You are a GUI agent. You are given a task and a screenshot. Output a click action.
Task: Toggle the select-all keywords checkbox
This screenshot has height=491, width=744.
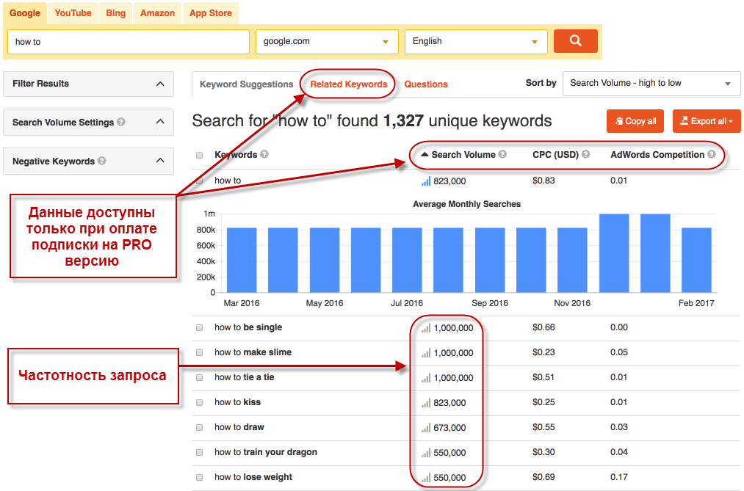[199, 155]
